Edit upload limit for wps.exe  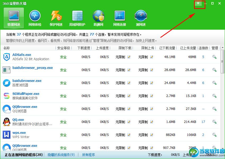coord(151,135)
